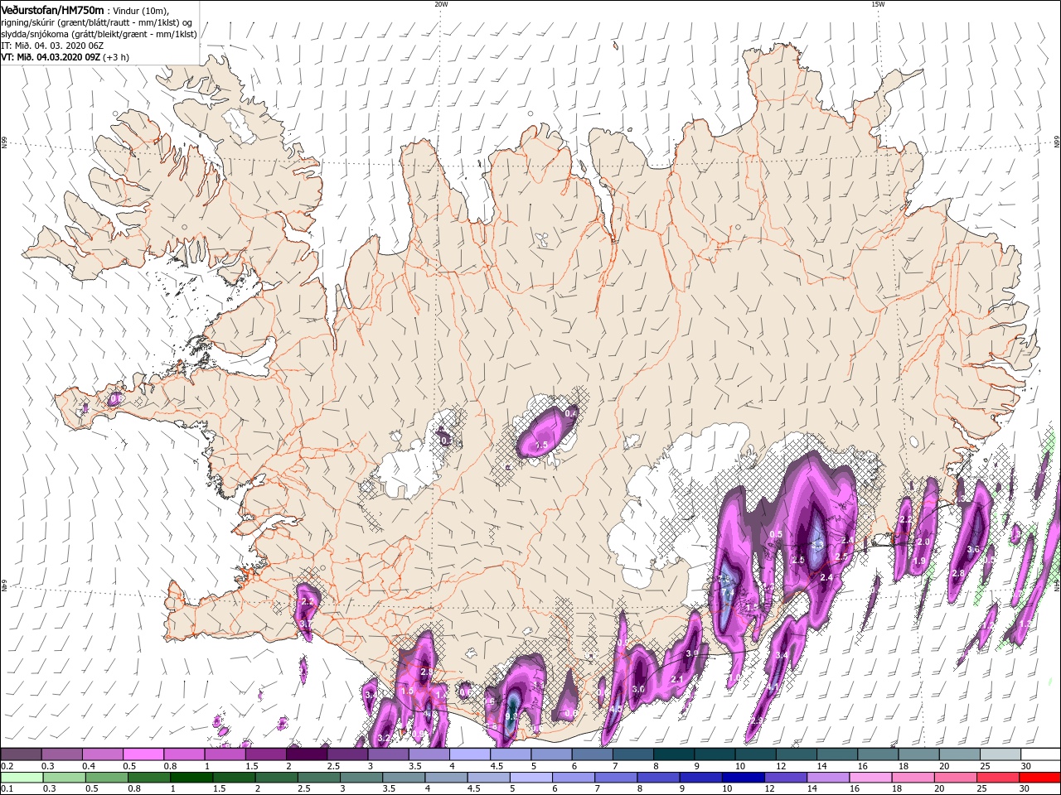Pick the dark purple 2–2.5 swatch in the snow legend row
Image resolution: width=1061 pixels, height=795 pixels.
point(306,754)
